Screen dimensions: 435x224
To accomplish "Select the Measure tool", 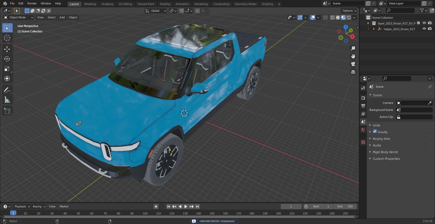I will (x=7, y=100).
